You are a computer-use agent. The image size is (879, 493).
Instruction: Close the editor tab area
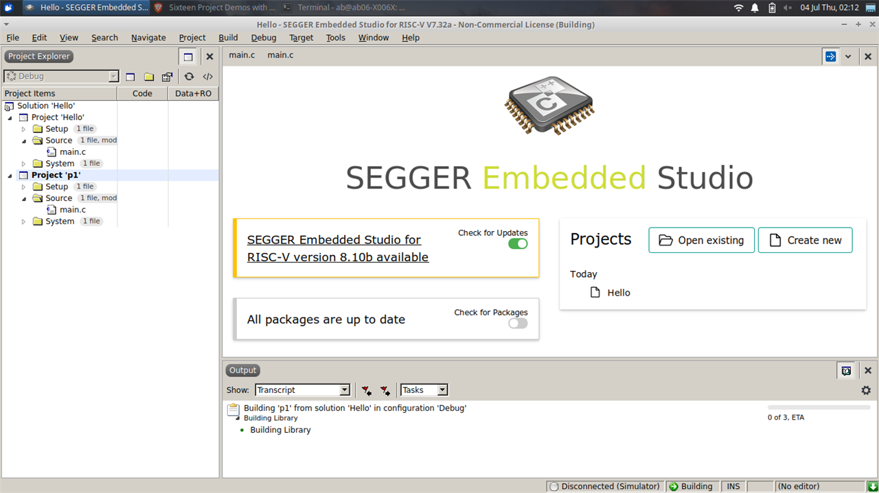[x=867, y=56]
